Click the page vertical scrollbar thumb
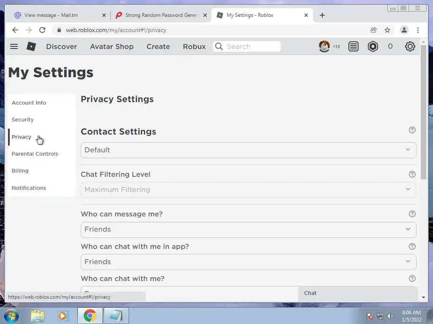Image resolution: width=433 pixels, height=324 pixels. pyautogui.click(x=423, y=111)
